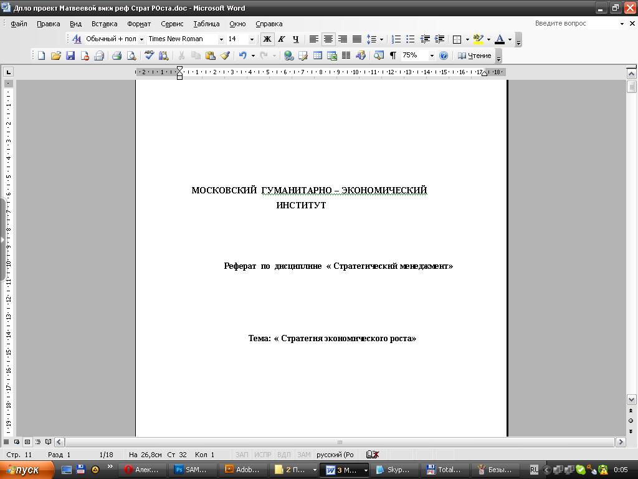Viewport: 638px width, 479px height.
Task: Click the tab-stop selector at ruler corner
Action: coord(8,72)
